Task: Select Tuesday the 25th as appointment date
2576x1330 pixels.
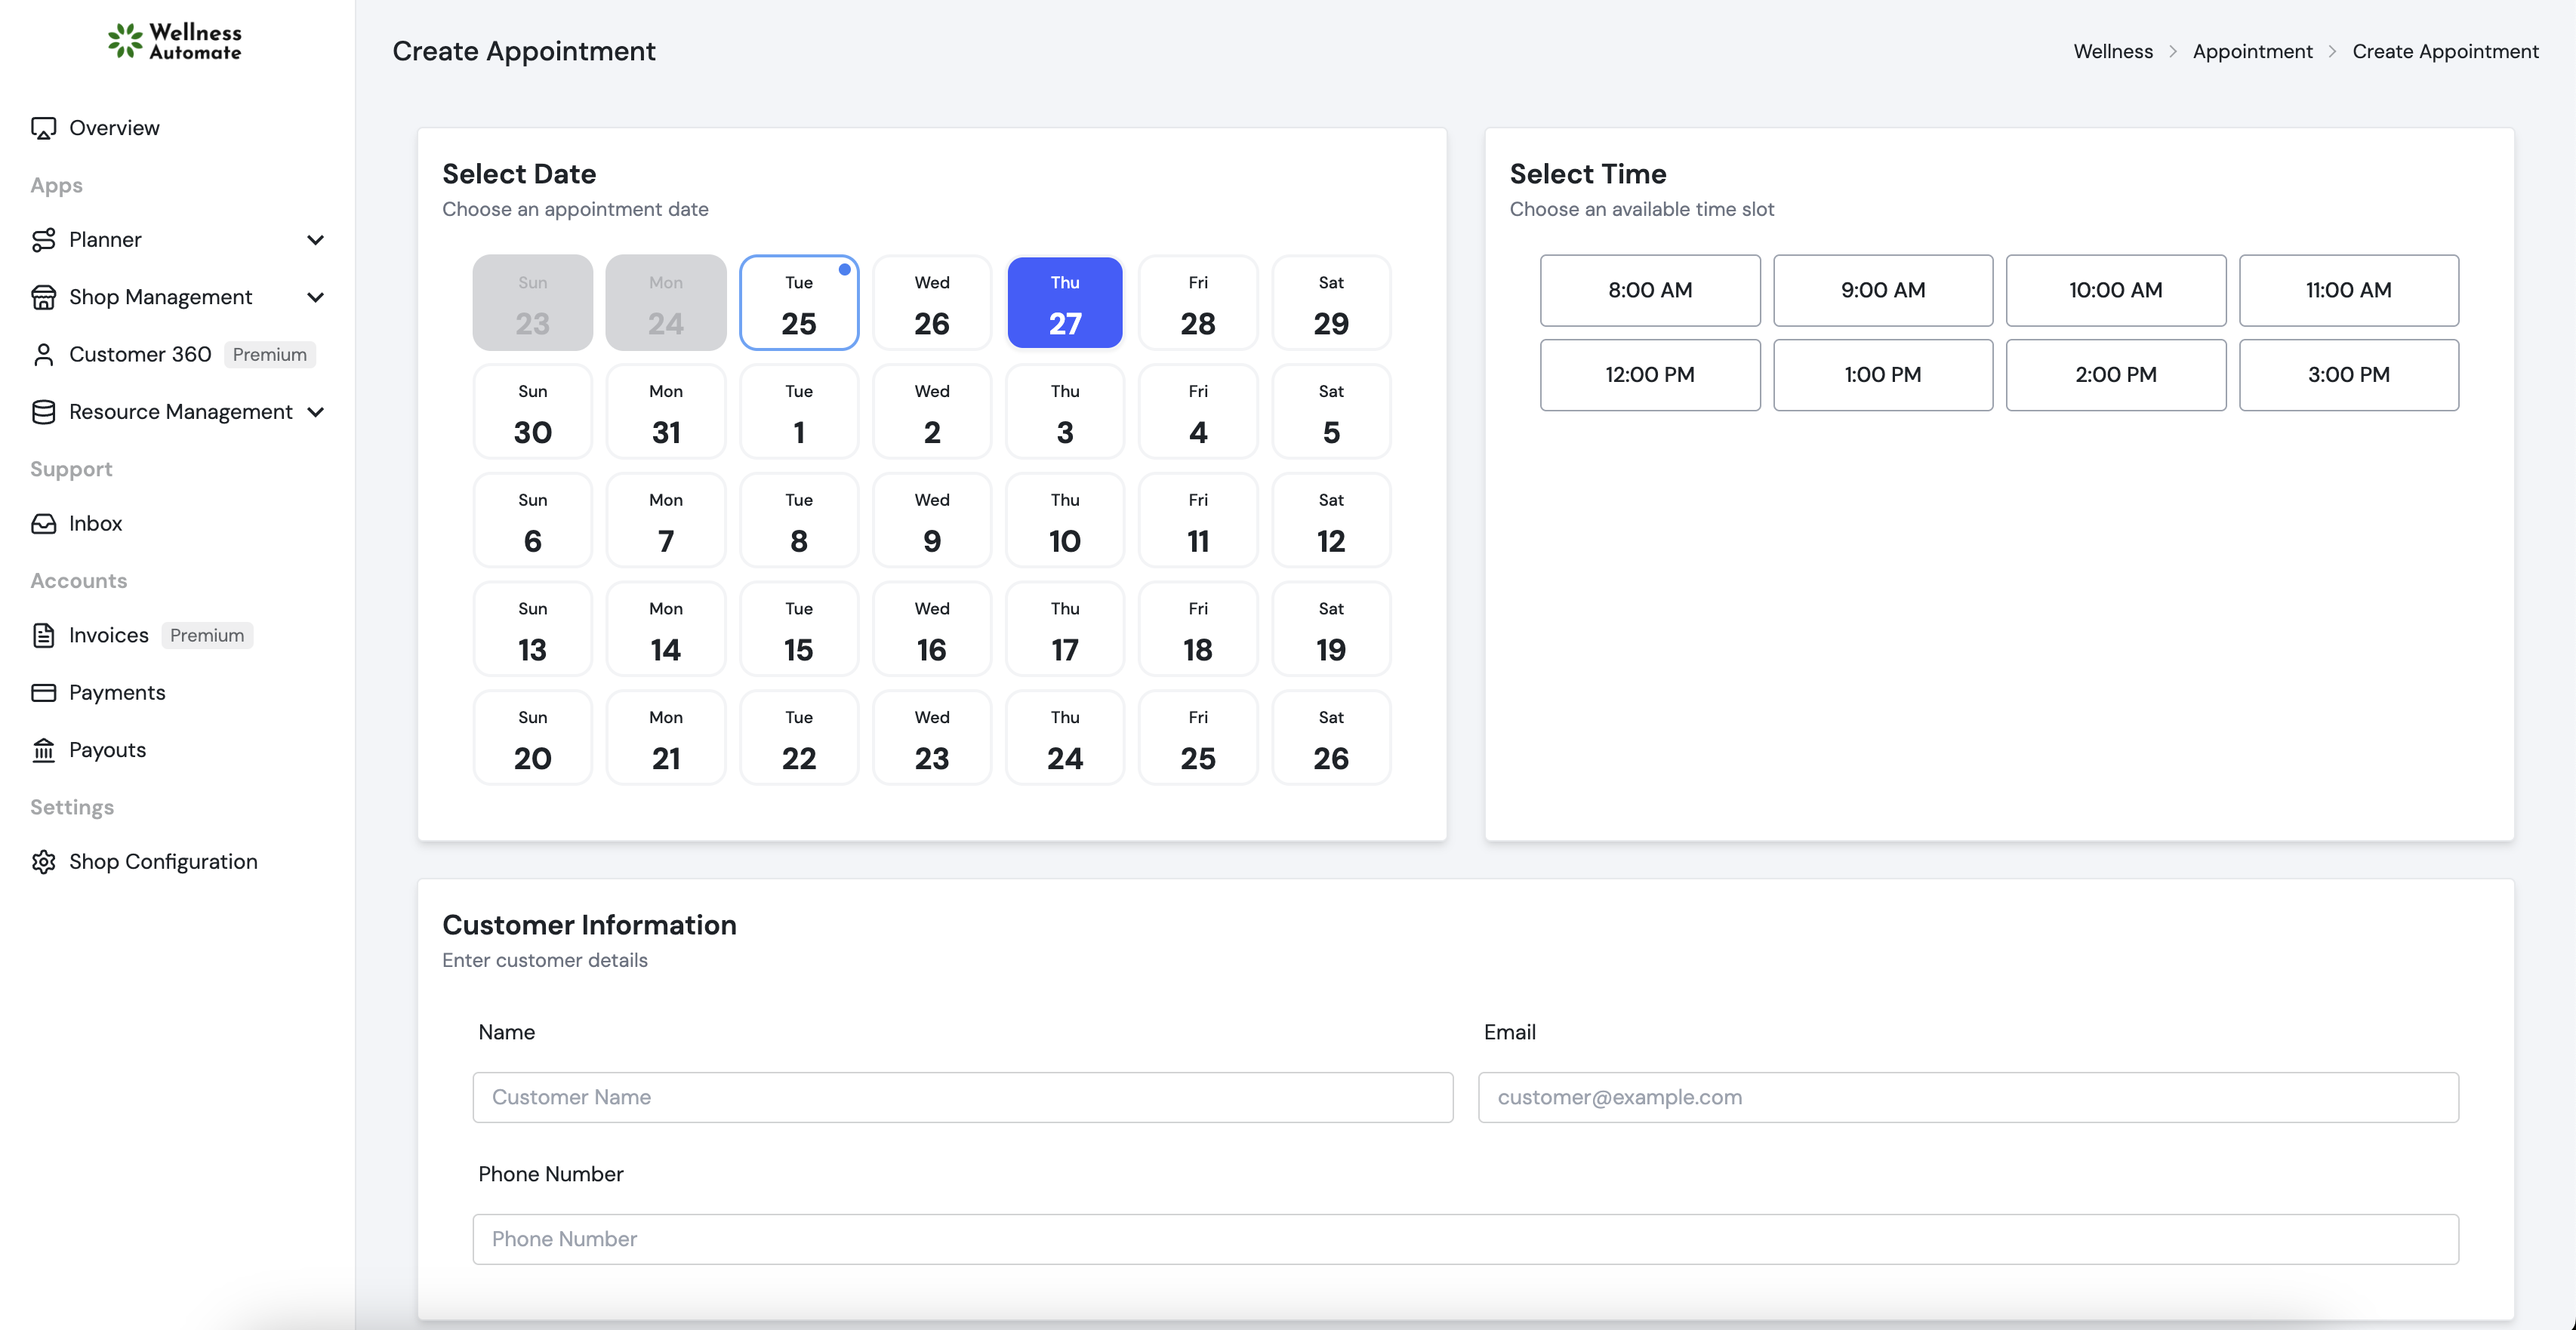Action: click(x=799, y=302)
